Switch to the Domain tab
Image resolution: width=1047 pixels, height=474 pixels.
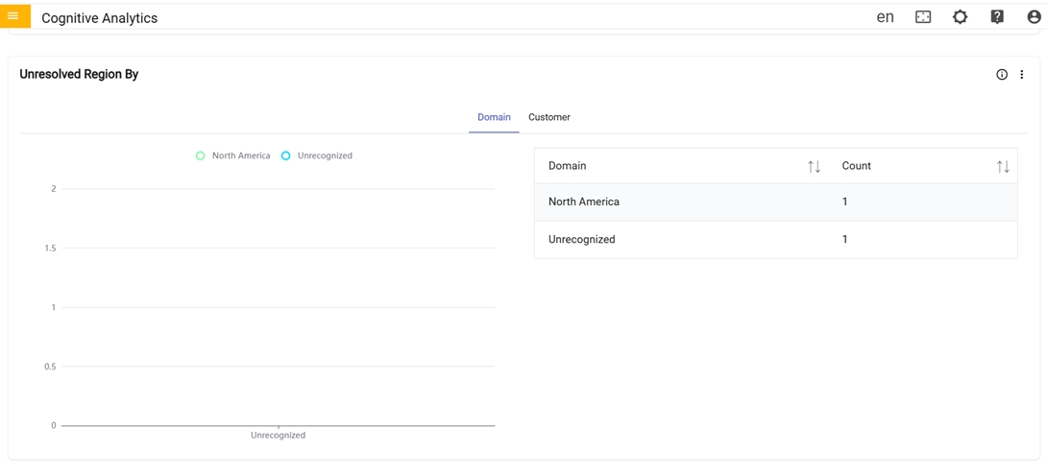click(494, 117)
